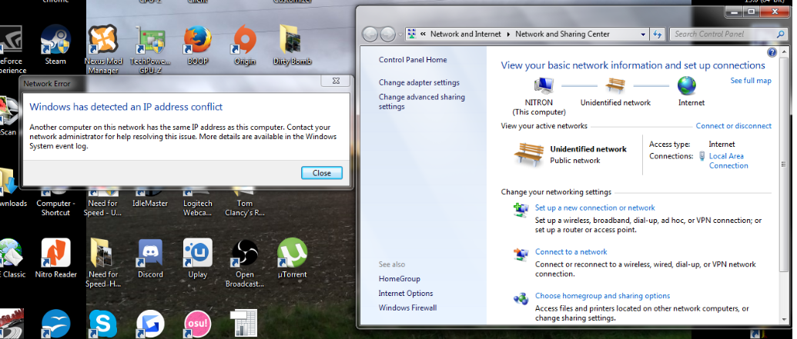Click the Internet globe icon
This screenshot has height=339, width=797.
click(x=687, y=85)
